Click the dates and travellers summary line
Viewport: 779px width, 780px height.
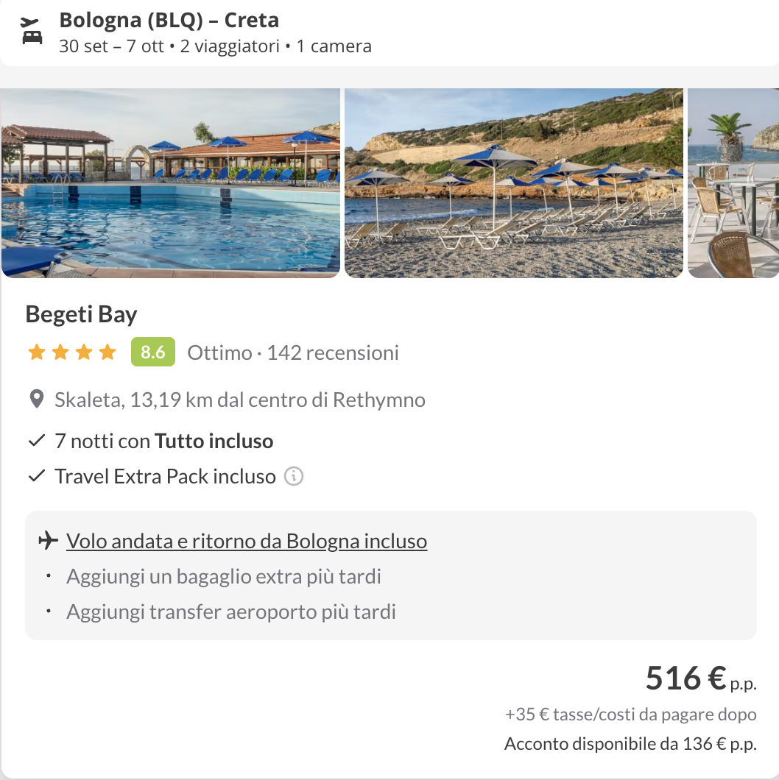coord(215,46)
